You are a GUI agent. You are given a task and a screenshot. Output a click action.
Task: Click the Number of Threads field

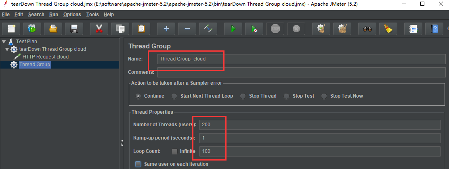tap(320, 125)
